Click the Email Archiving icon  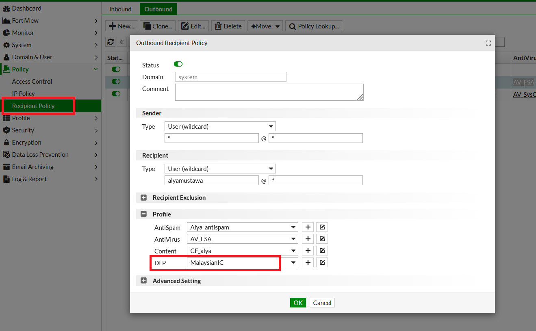[x=6, y=167]
